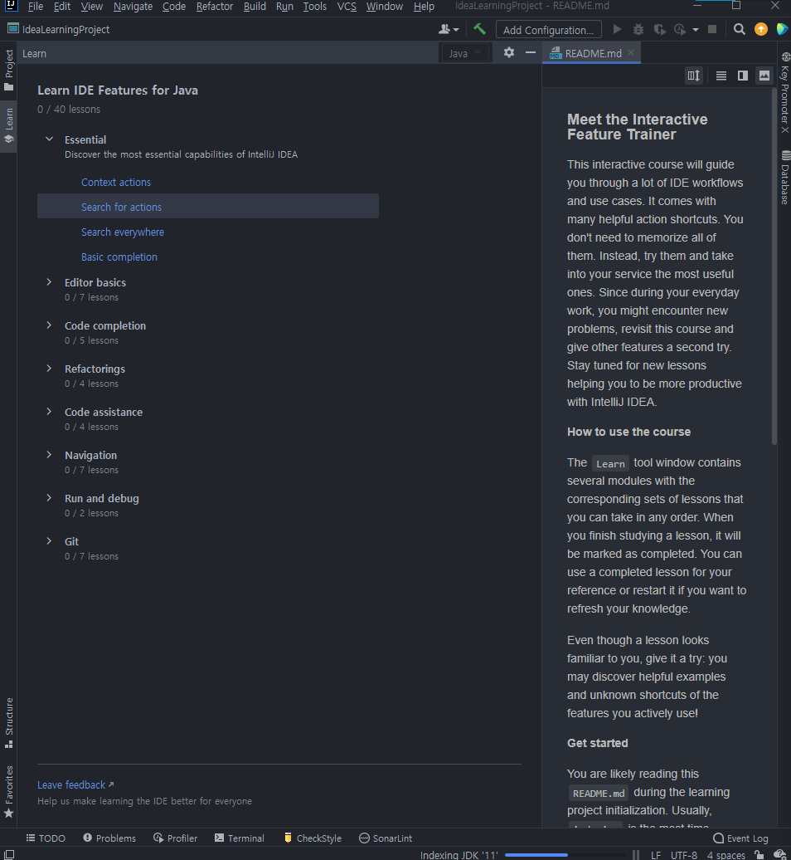Screen dimensions: 791x860
Task: Open the Problems tool window
Action: 109,838
